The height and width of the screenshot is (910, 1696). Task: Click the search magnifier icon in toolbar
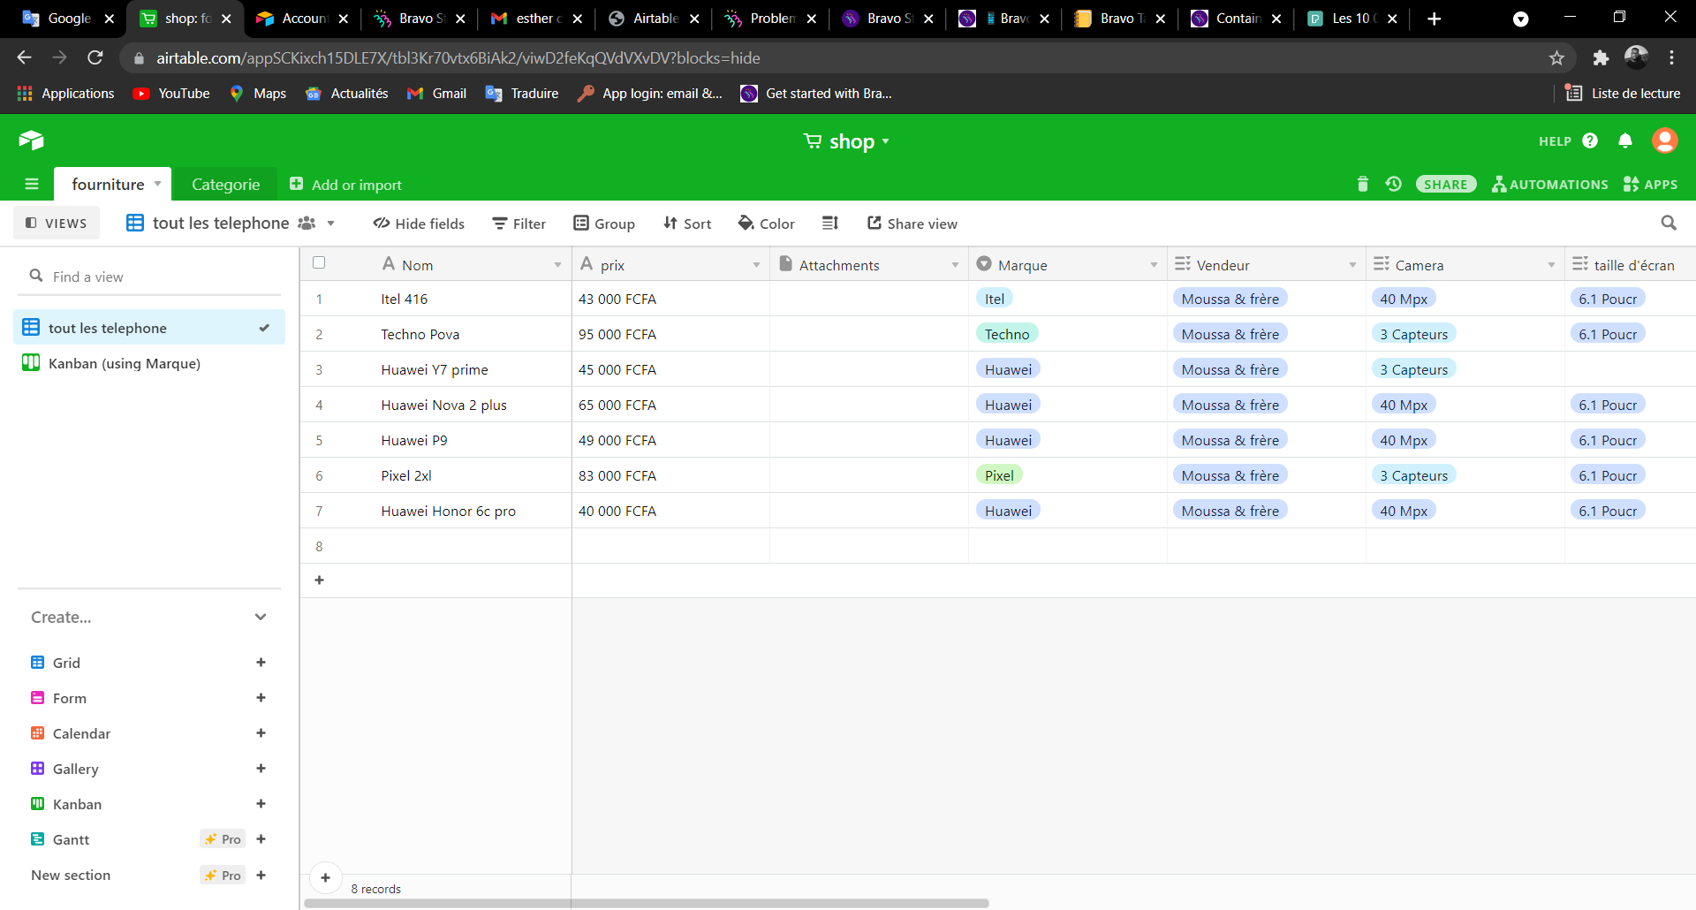point(1668,224)
